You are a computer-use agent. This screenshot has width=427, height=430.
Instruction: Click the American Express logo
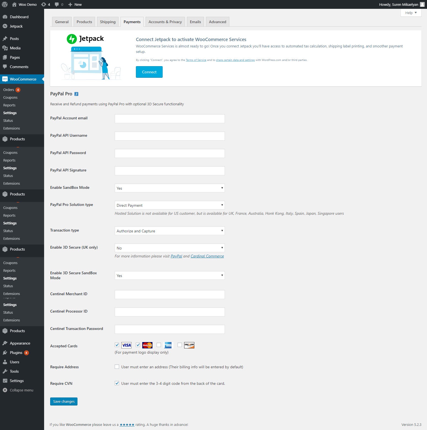click(168, 345)
